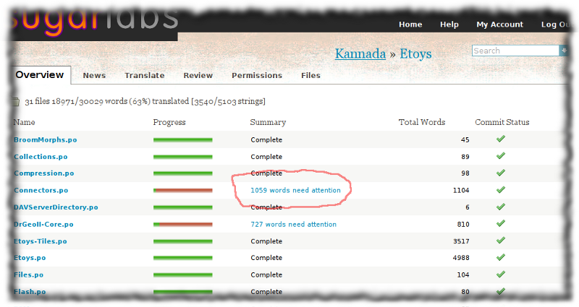Click the commit status icon for DrGeoII-Core.po
579x307 pixels.
(500, 223)
